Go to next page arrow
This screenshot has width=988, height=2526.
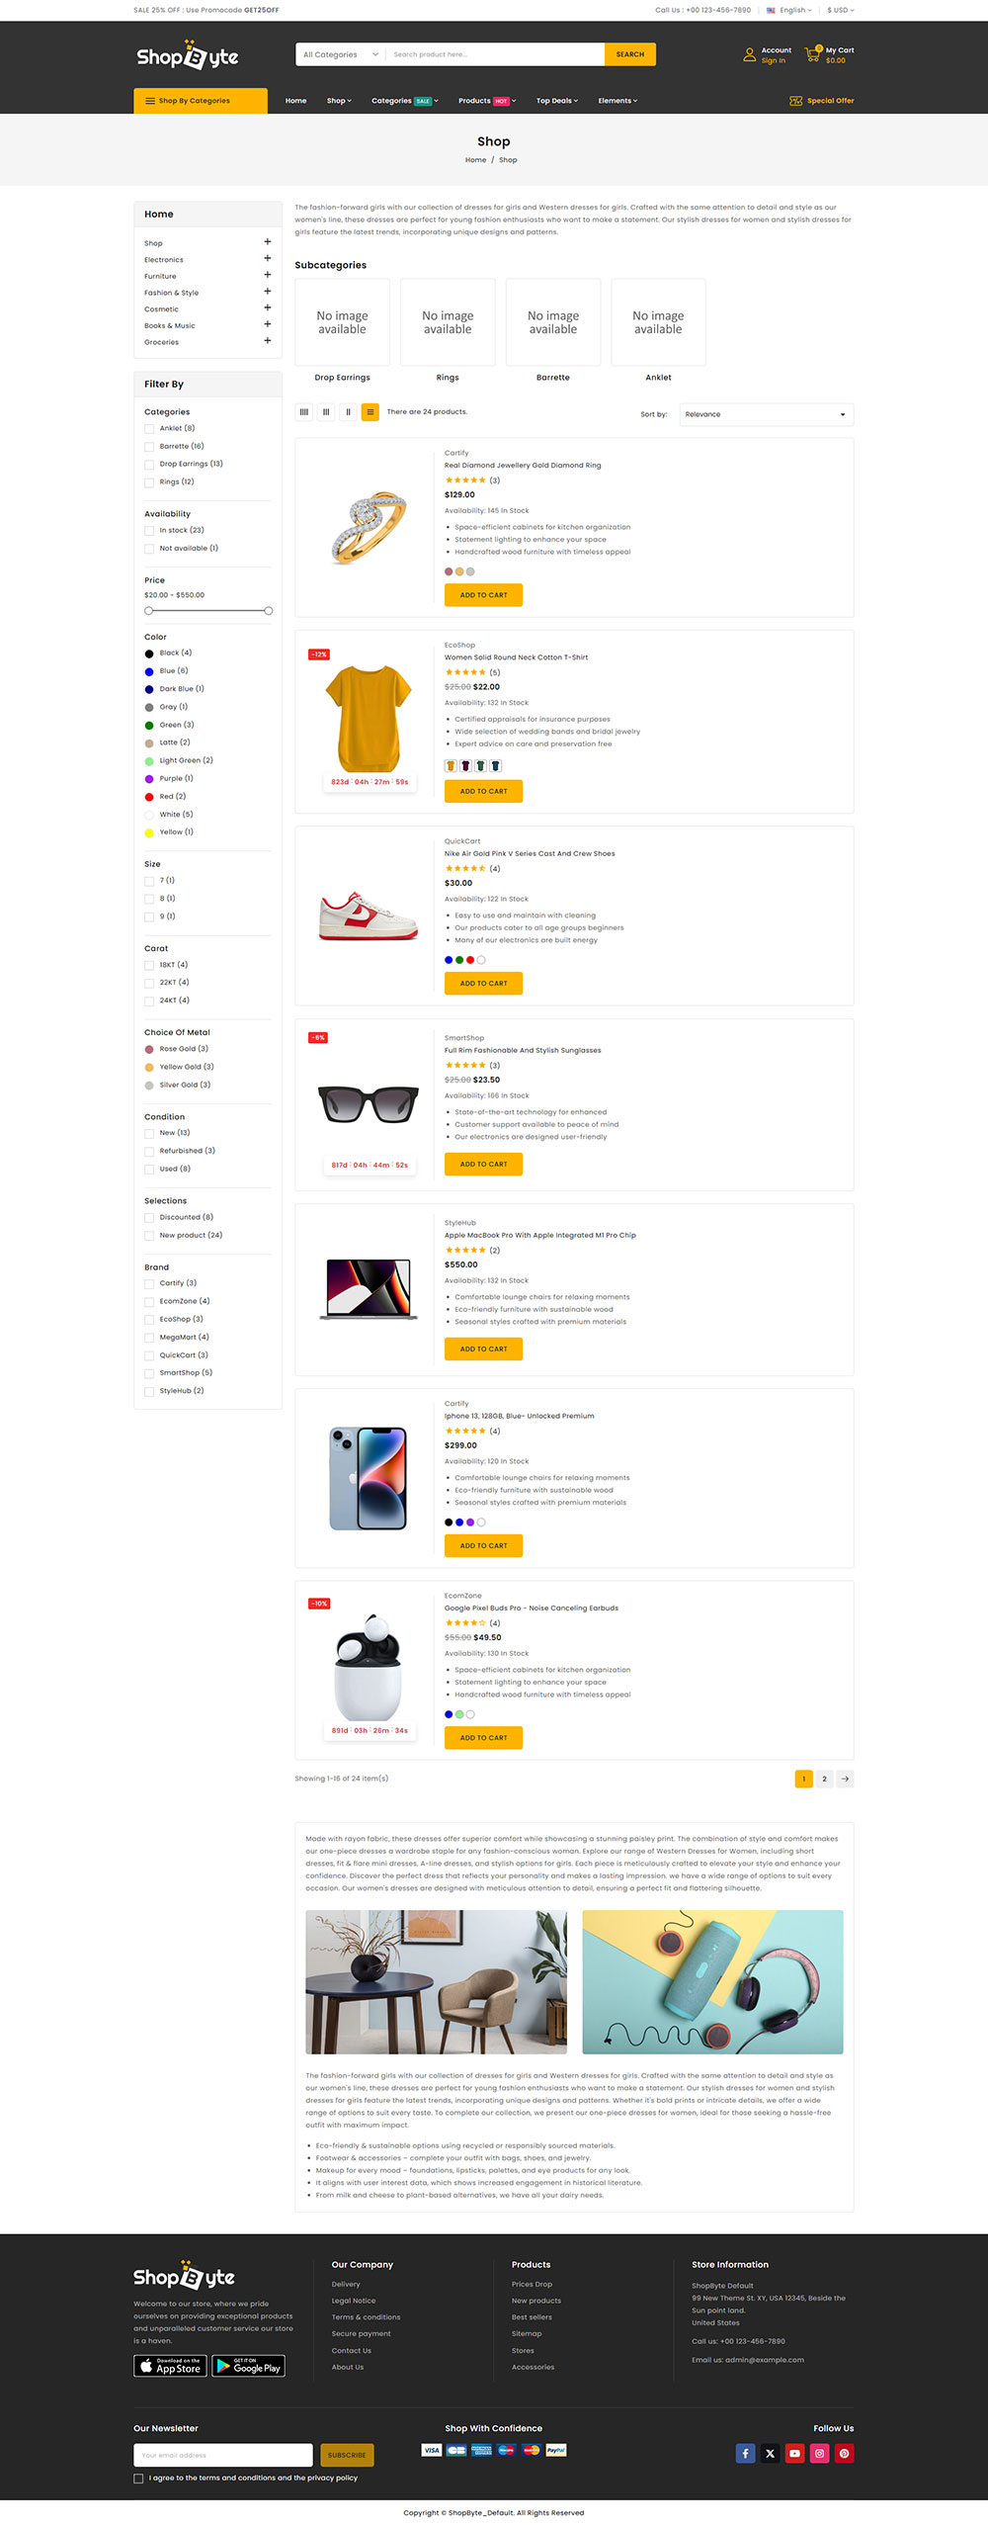click(x=845, y=1779)
